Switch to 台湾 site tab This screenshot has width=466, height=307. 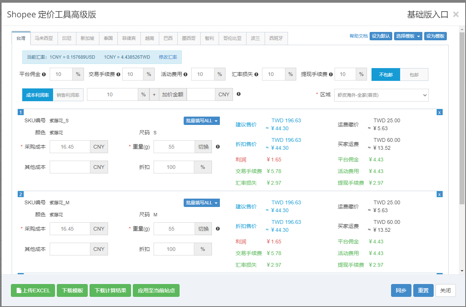21,38
